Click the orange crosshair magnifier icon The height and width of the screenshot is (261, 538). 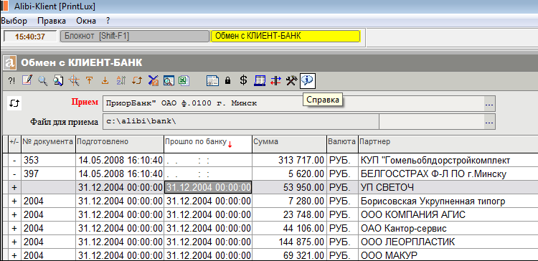tap(74, 81)
